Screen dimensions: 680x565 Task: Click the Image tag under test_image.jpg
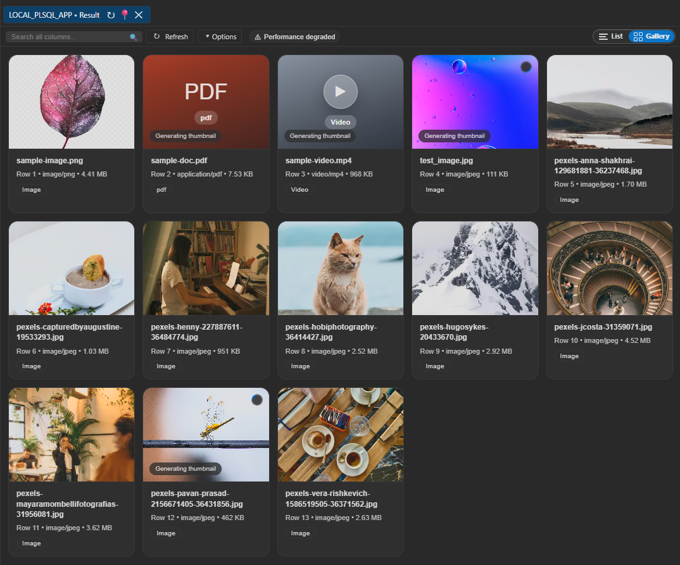coord(434,190)
